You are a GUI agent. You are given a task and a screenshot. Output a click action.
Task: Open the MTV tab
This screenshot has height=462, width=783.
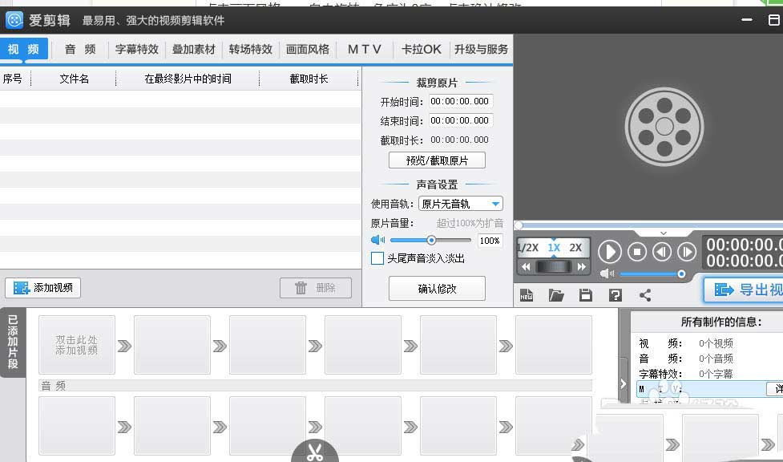click(365, 49)
